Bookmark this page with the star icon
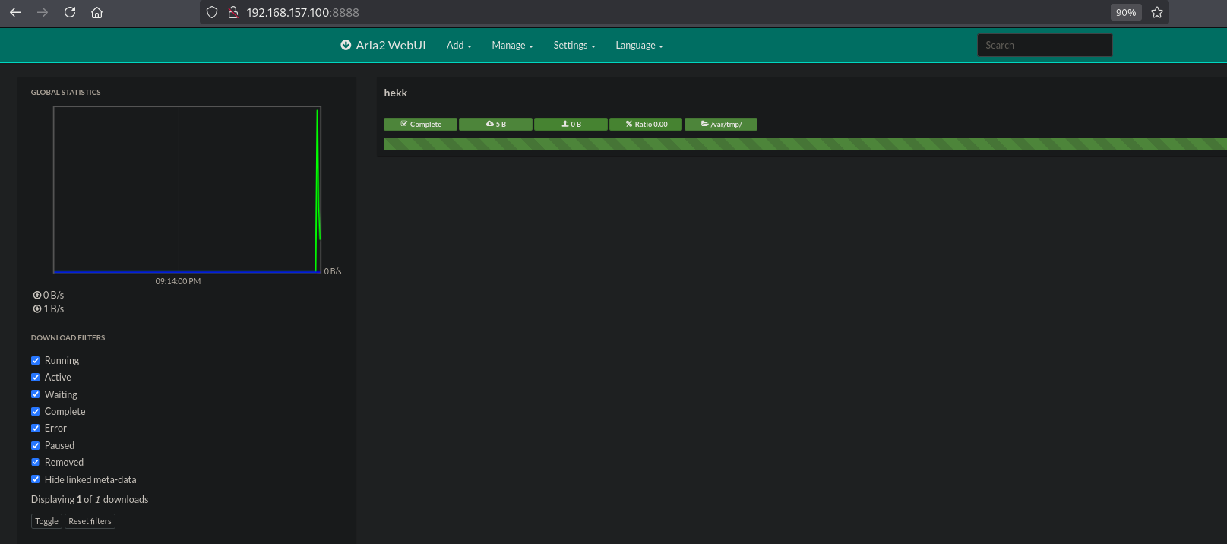The height and width of the screenshot is (544, 1227). 1156,12
